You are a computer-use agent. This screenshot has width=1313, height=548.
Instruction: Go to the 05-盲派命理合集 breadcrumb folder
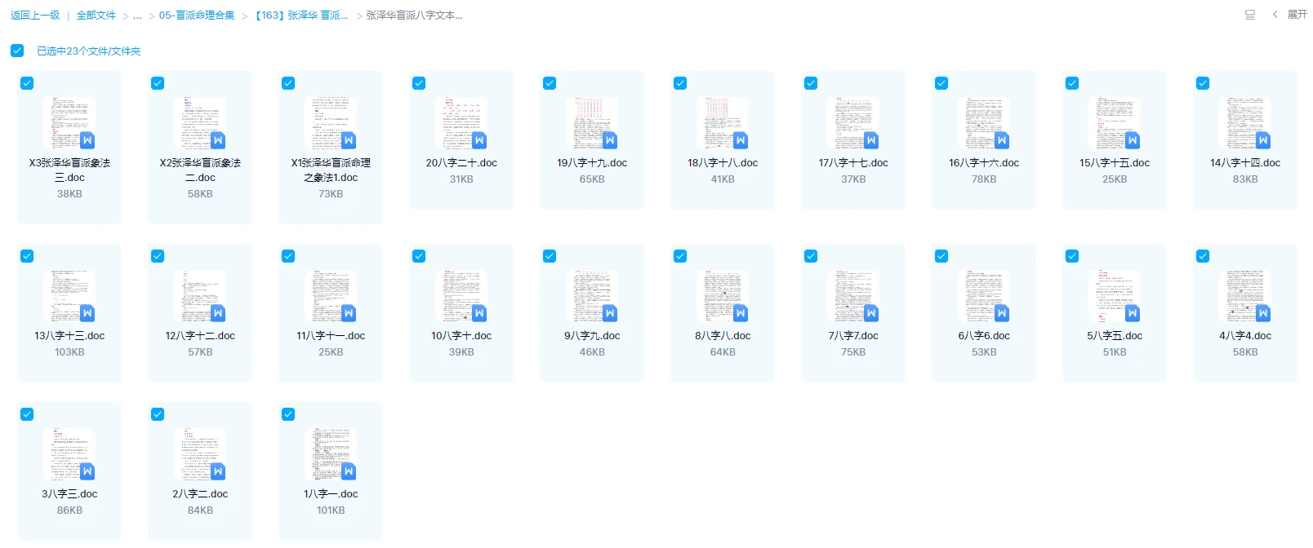coord(197,15)
